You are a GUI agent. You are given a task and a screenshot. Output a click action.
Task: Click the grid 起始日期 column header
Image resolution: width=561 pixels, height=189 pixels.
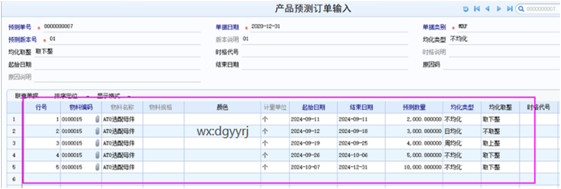pos(313,107)
